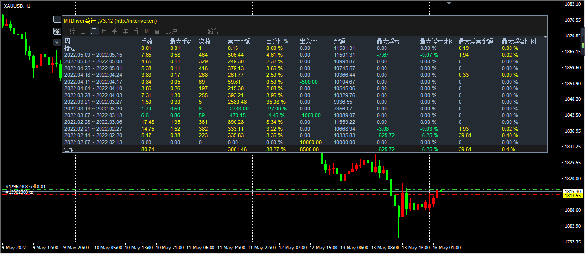Open the 季 quarterly tab
Screen dimensions: 585x254
coord(114,31)
